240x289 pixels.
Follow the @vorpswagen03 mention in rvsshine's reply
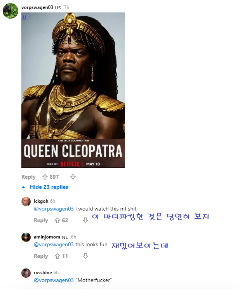pos(54,280)
